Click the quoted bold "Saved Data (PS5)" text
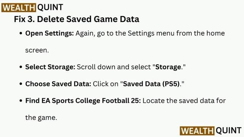The image size is (244, 137). (x=151, y=84)
